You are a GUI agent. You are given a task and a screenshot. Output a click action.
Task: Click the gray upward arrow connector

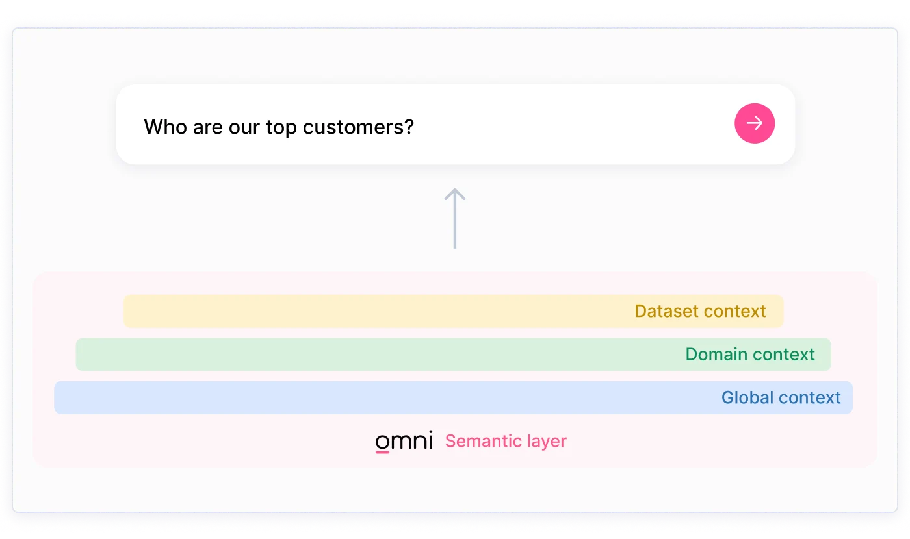[455, 218]
